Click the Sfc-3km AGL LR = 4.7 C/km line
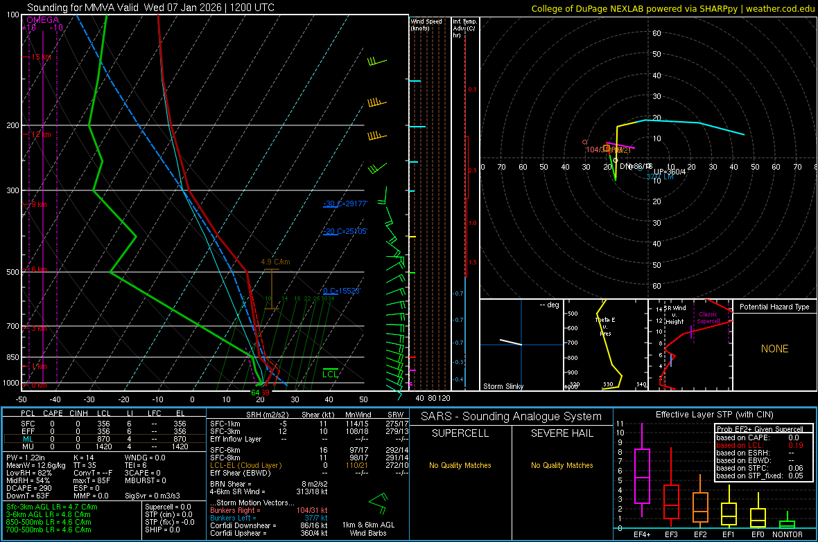The height and width of the screenshot is (542, 818). click(x=52, y=507)
